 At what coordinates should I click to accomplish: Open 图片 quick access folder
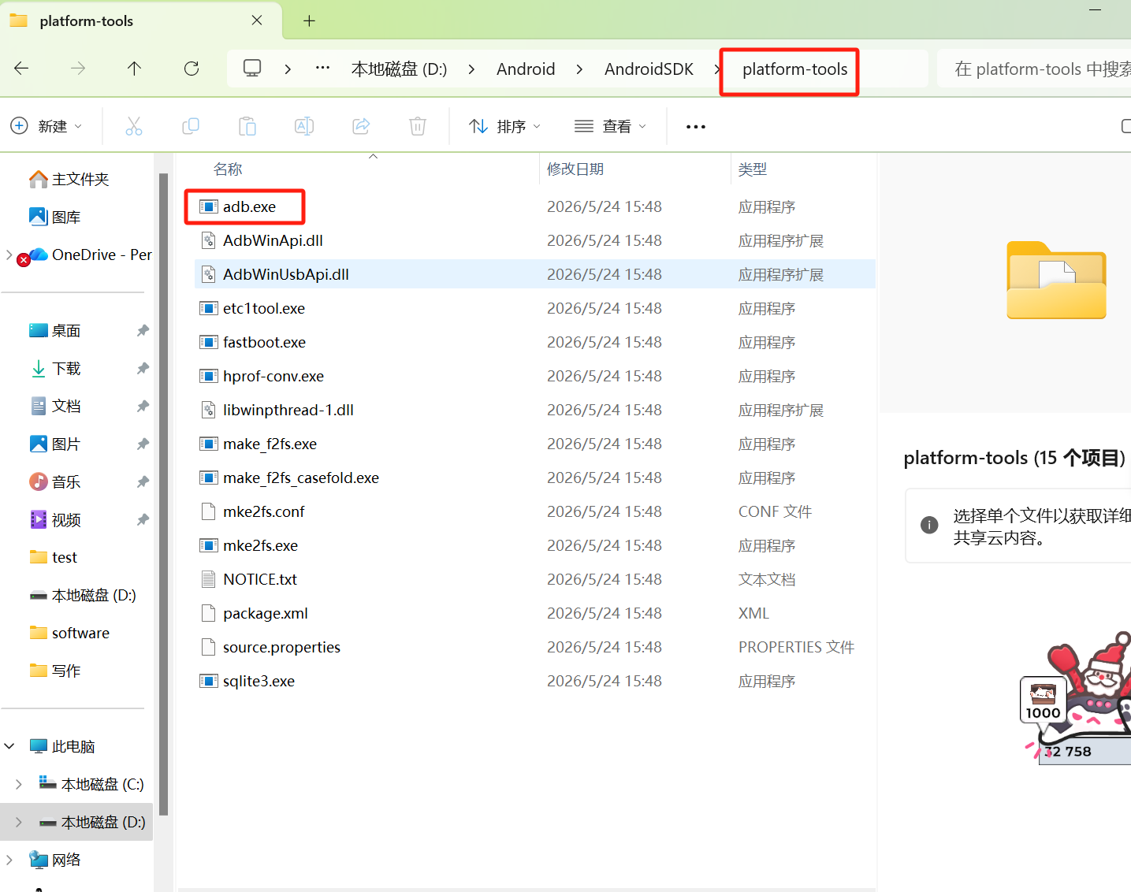[x=55, y=444]
